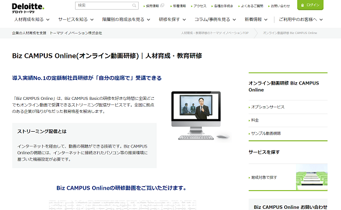Open the 階層別の育成法を見る menu
The height and width of the screenshot is (210, 341).
(126, 19)
